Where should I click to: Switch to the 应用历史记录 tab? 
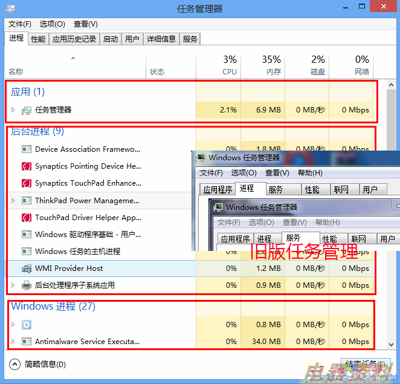click(74, 39)
